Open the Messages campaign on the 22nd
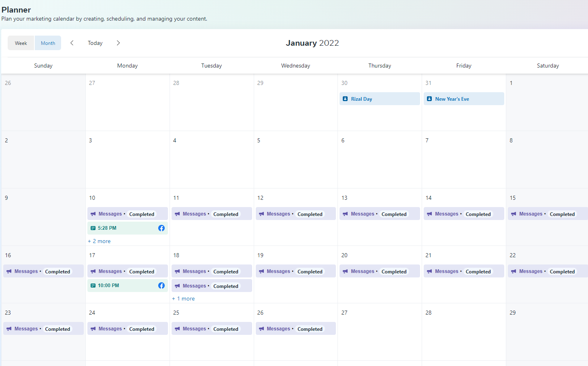This screenshot has width=588, height=366. click(x=548, y=271)
